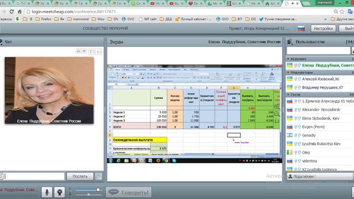Go to browser home page icon
The height and width of the screenshot is (199, 354).
20,12
